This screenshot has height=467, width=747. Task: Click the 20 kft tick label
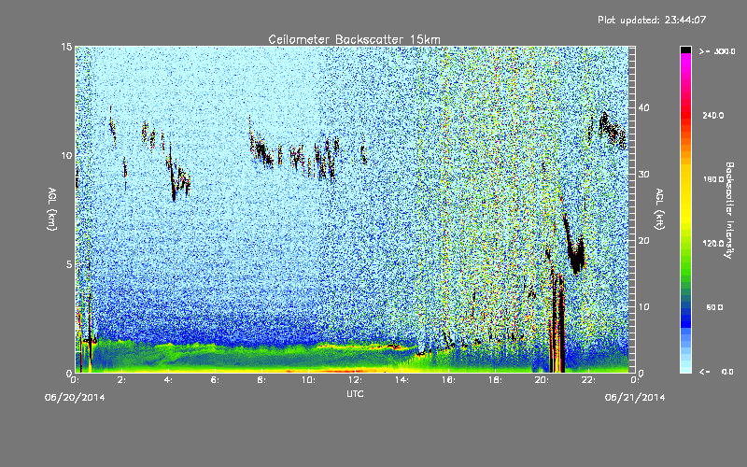pyautogui.click(x=643, y=241)
